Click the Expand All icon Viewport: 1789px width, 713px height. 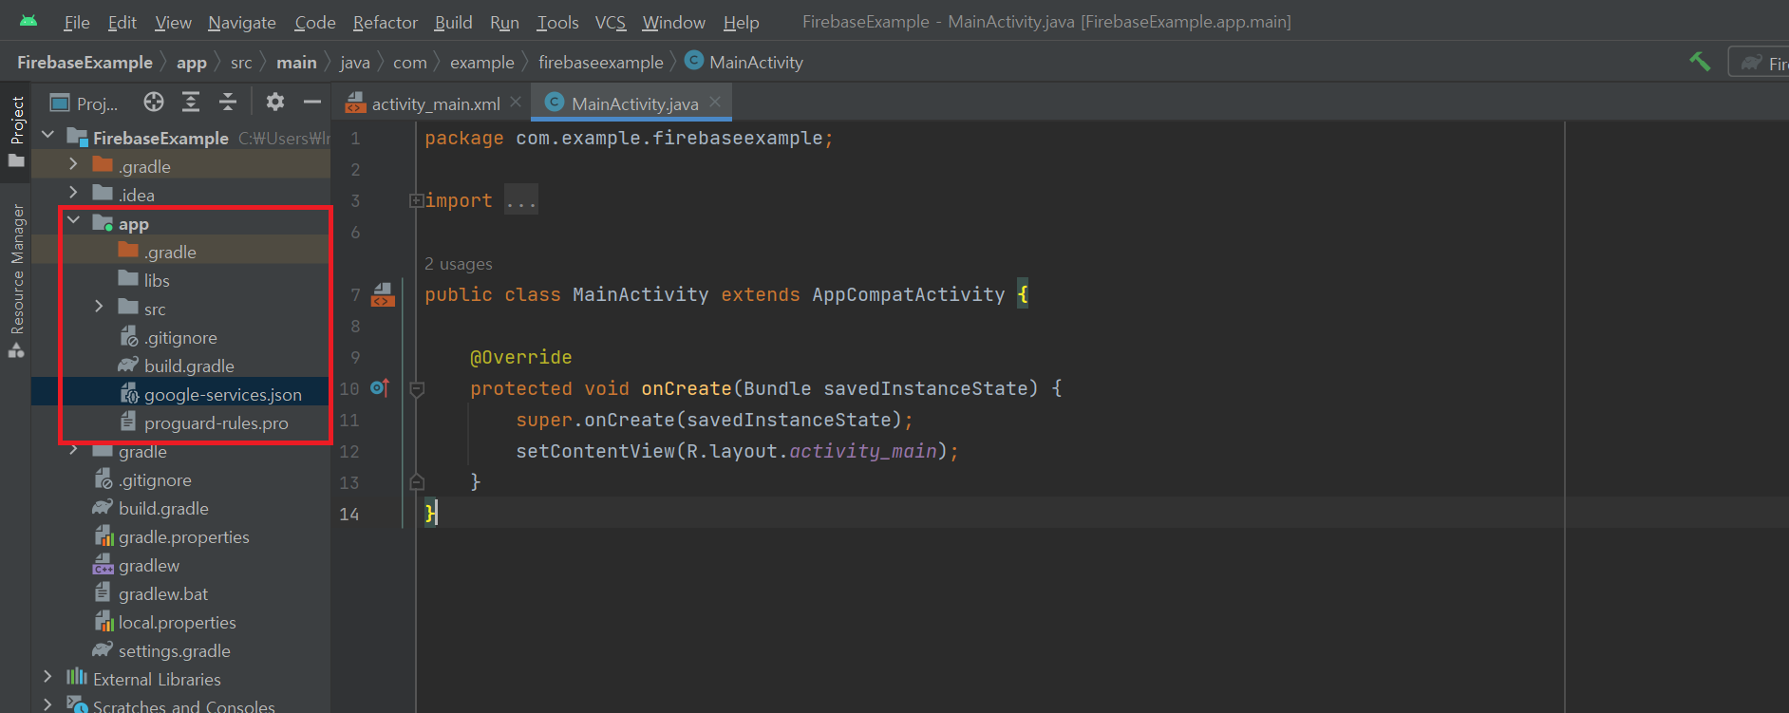click(x=191, y=102)
